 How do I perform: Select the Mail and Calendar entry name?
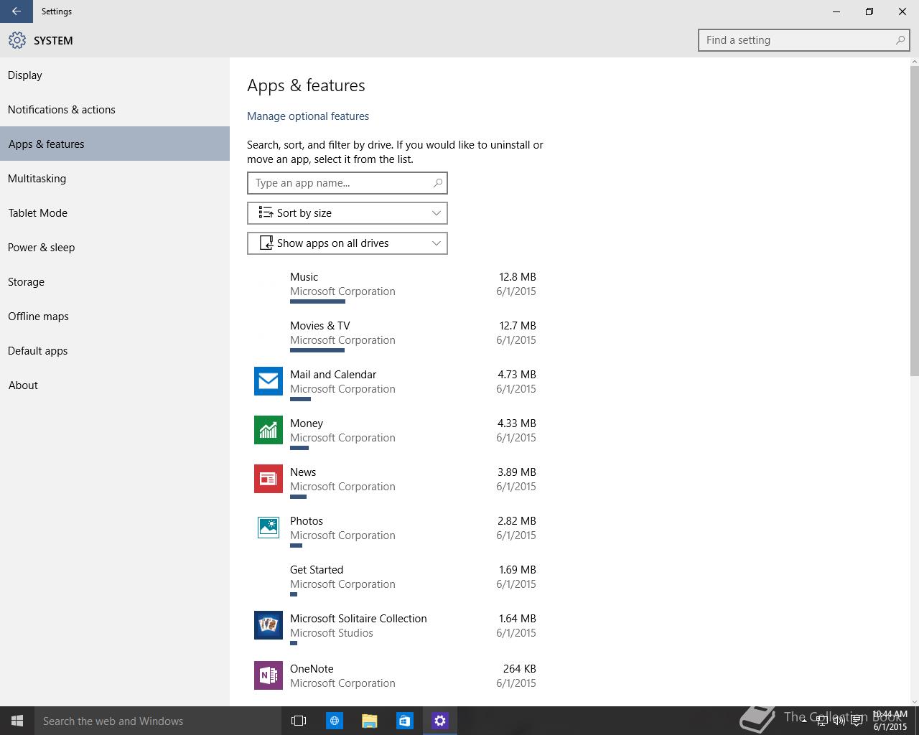point(333,375)
